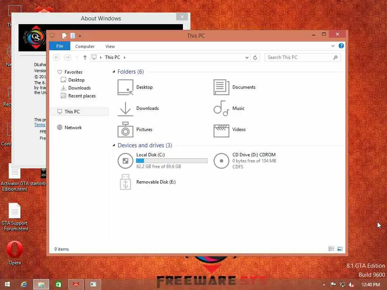Open the View ribbon tab
This screenshot has width=387, height=290.
[110, 46]
